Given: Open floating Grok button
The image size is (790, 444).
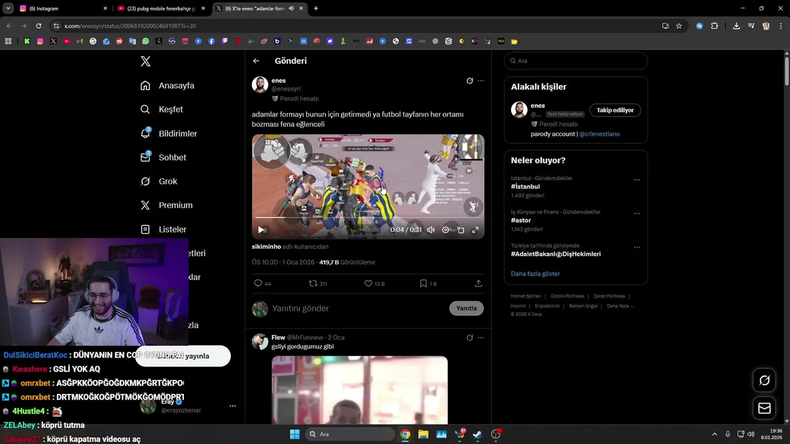Looking at the screenshot, I should click(x=764, y=380).
